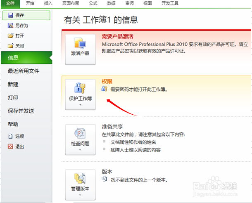Viewport: 252px width, 203px height.
Task: Click the 激活产品 button label
Action: 80,53
